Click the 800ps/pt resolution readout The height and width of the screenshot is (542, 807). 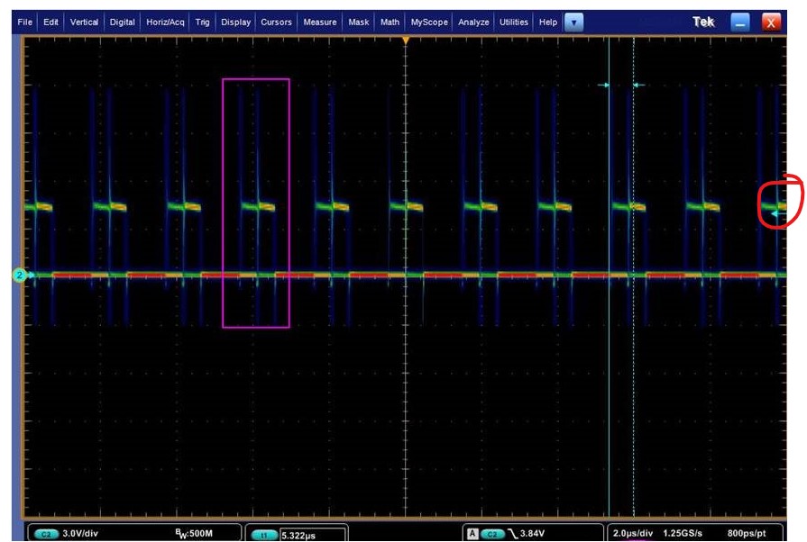[x=747, y=533]
